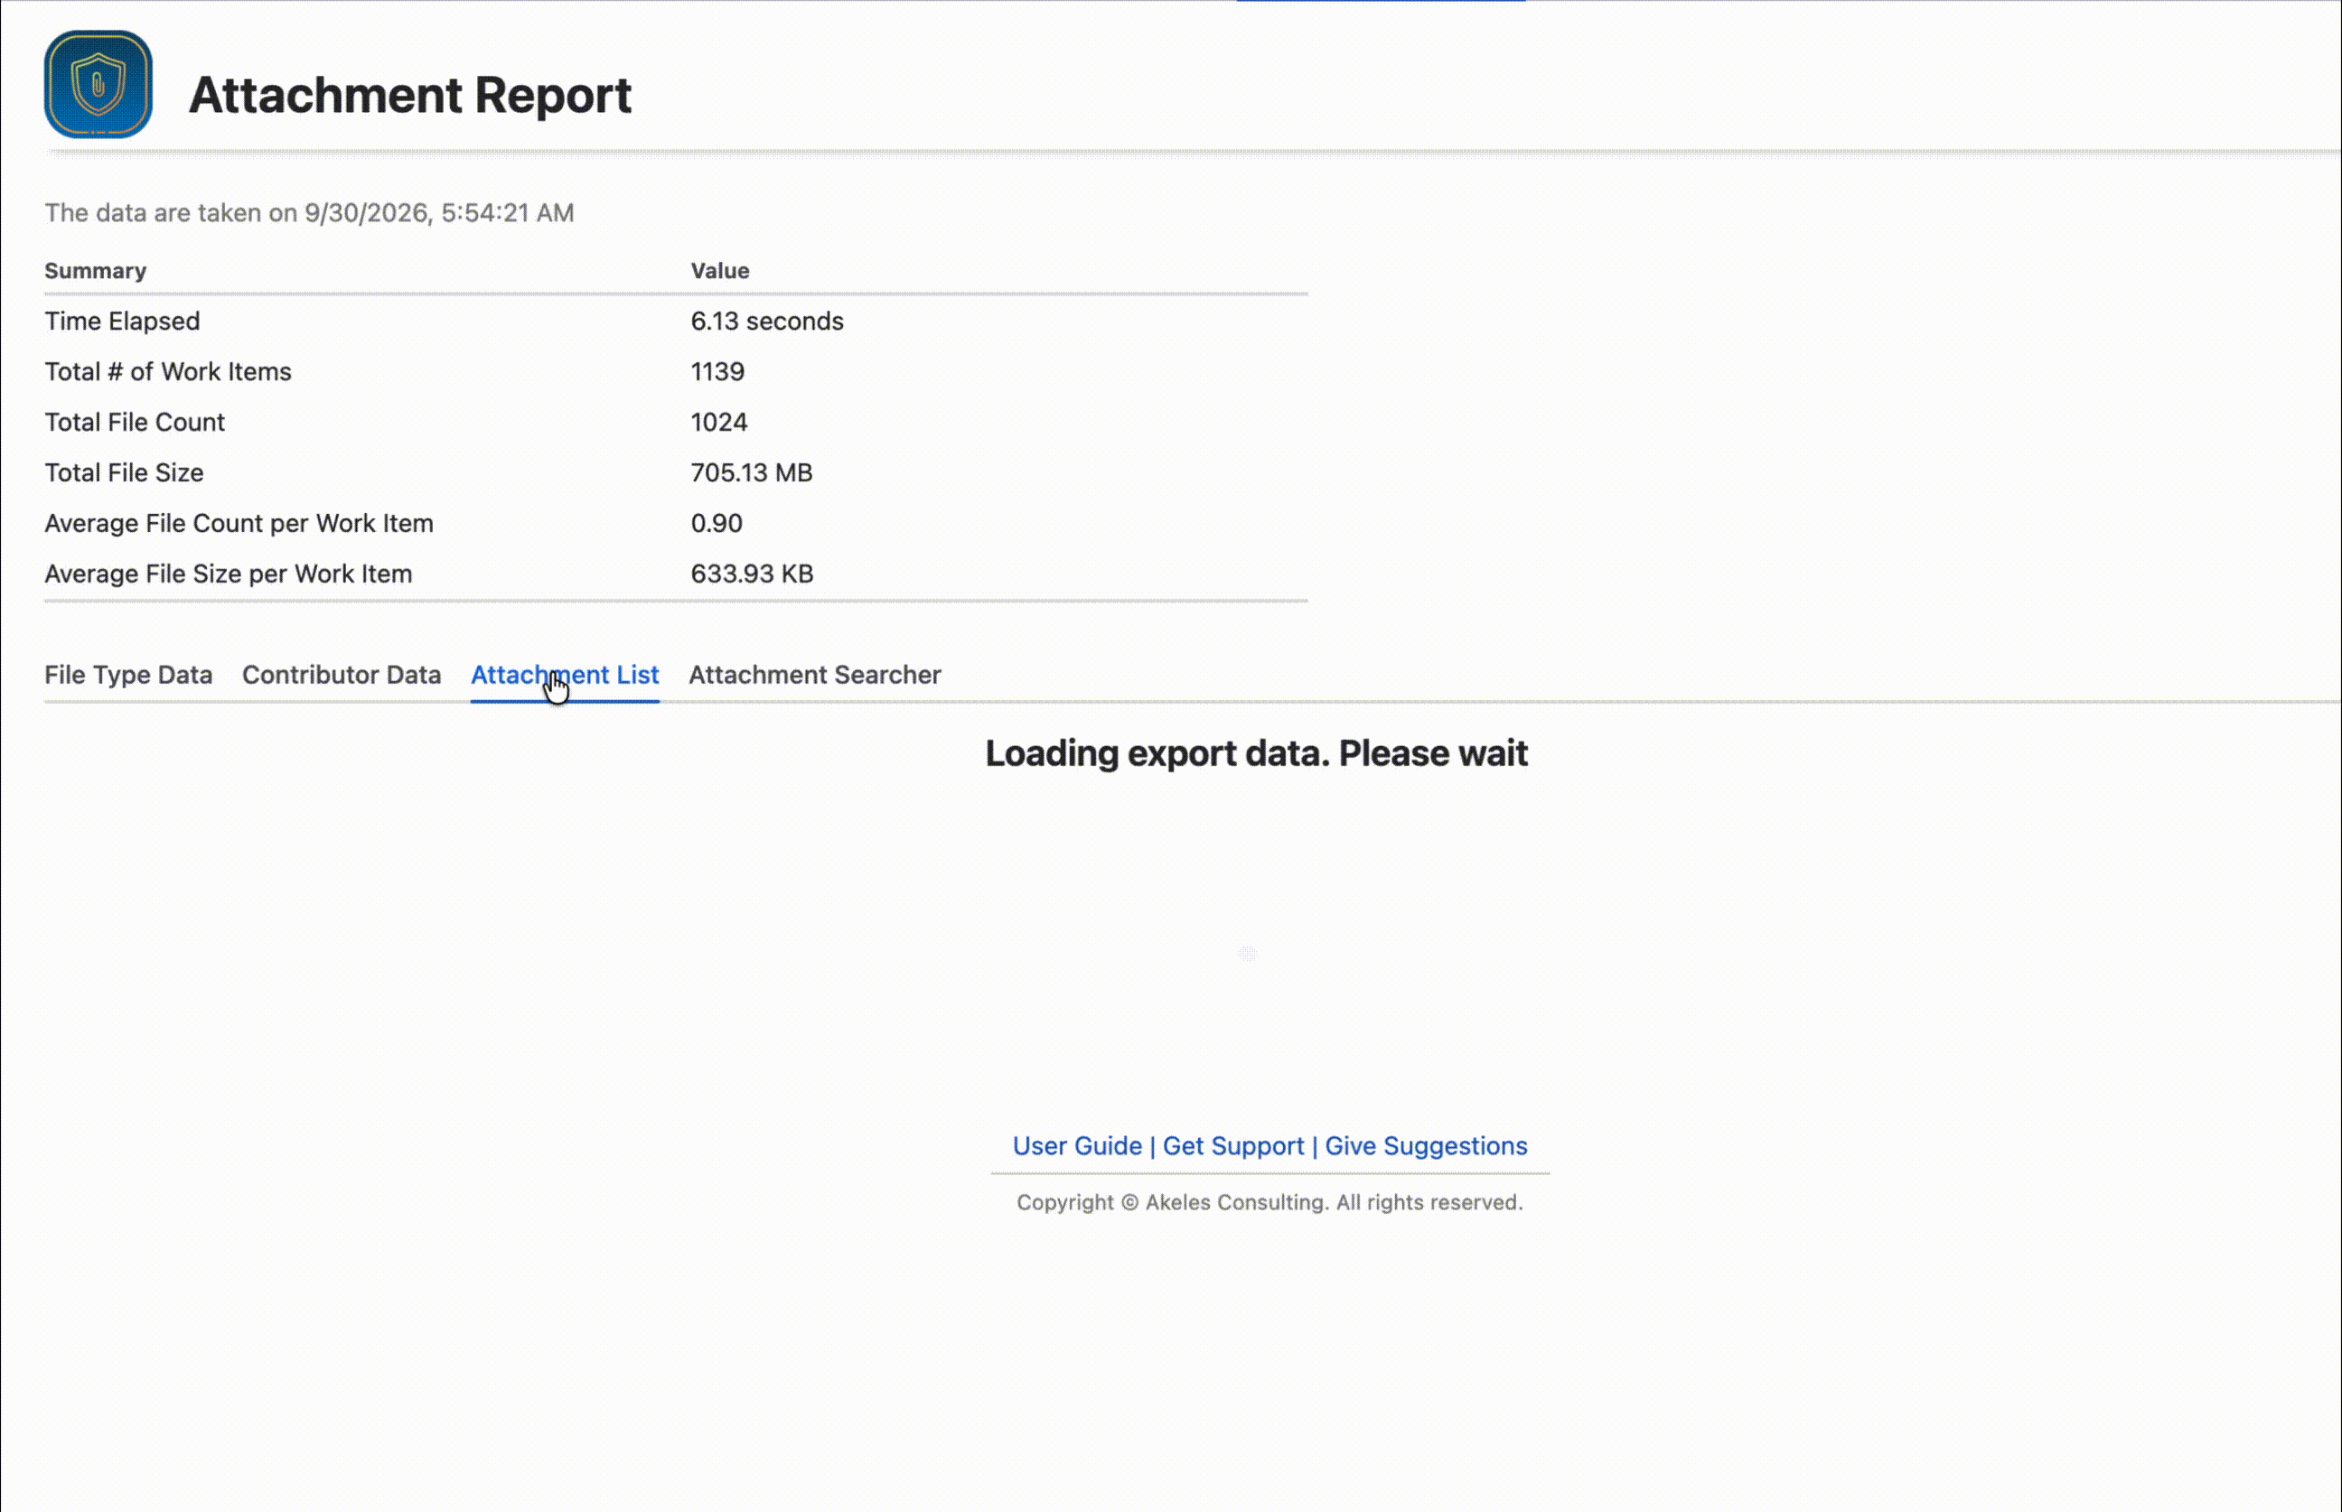Click the 1024 file count value
Viewport: 2342px width, 1512px height.
tap(719, 422)
